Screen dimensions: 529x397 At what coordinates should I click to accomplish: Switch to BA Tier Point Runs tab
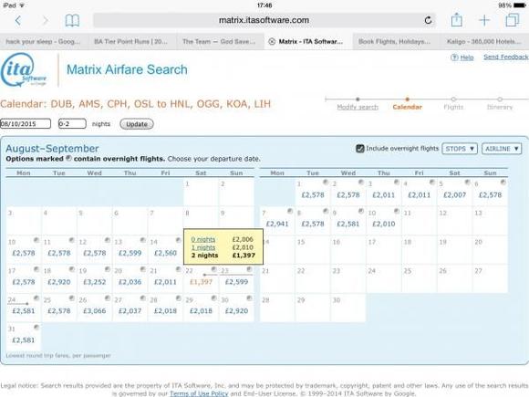tap(131, 41)
